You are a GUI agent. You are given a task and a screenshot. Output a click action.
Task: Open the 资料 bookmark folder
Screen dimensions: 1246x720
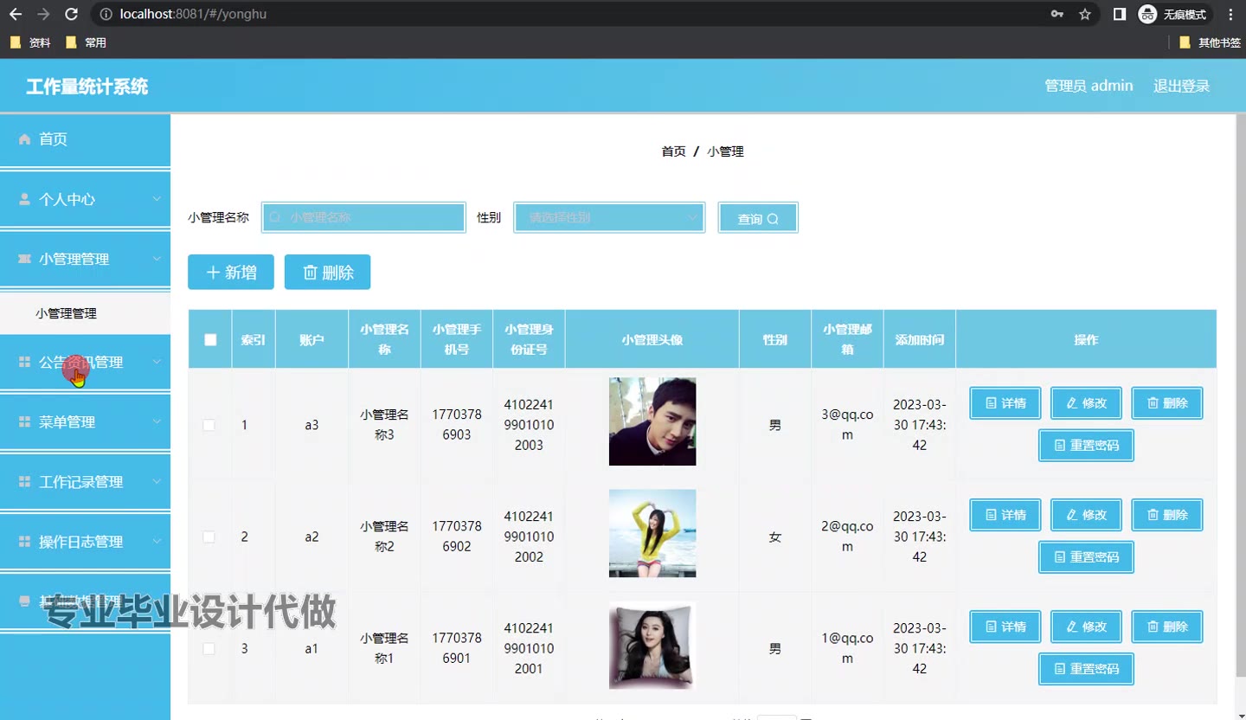point(31,42)
